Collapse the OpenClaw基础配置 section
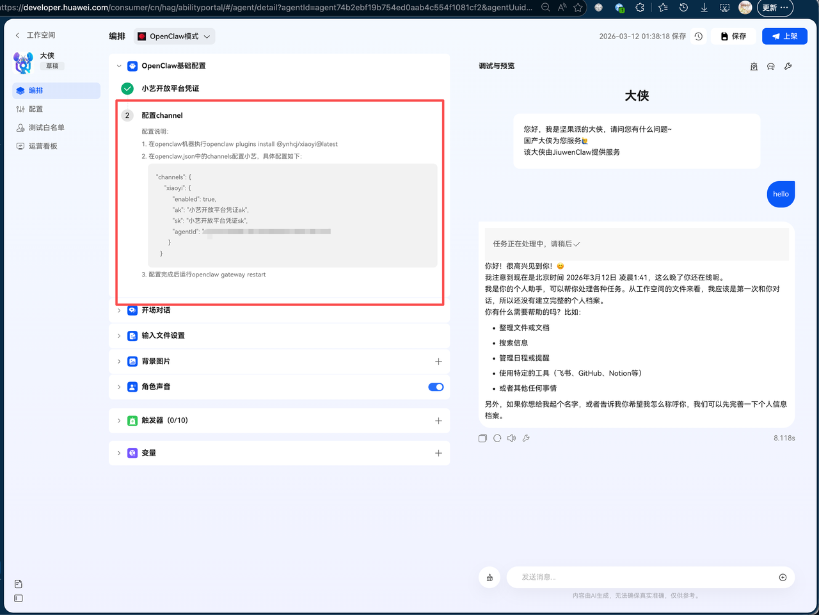The width and height of the screenshot is (819, 615). point(119,66)
